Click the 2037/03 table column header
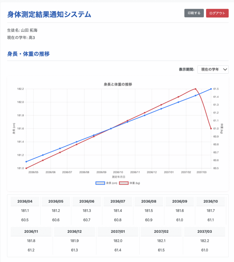The image size is (234, 262). click(x=204, y=231)
